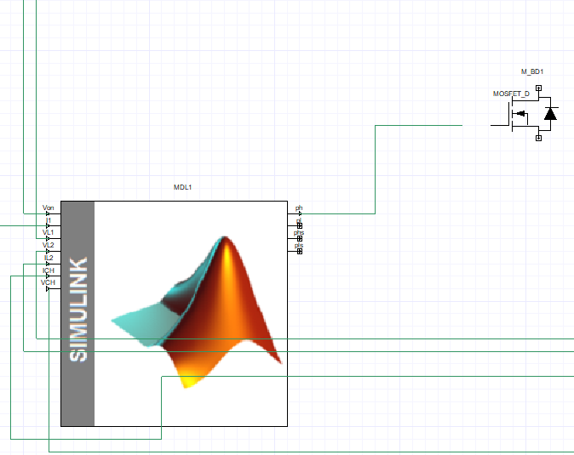The image size is (574, 455).
Task: Click the MOSFET_D type label
Action: [511, 94]
